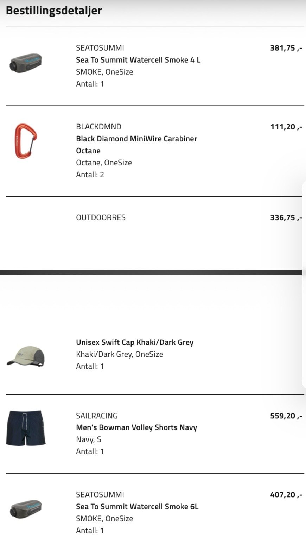Select the OUTDOORRES brand label
The width and height of the screenshot is (306, 545).
pyautogui.click(x=101, y=217)
